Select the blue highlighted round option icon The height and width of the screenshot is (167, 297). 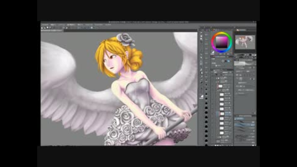pyautogui.click(x=228, y=61)
